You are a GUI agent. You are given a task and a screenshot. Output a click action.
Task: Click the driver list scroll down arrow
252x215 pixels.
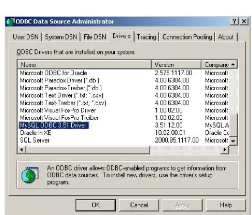(233, 141)
